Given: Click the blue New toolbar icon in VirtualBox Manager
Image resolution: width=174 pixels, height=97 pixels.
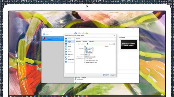Looking at the screenshot, I should 76,33.
